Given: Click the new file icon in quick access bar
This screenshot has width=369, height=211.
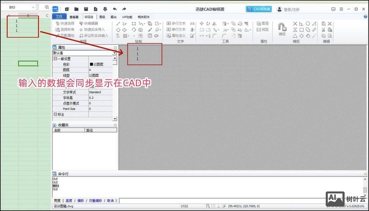Looking at the screenshot, I should [67, 9].
